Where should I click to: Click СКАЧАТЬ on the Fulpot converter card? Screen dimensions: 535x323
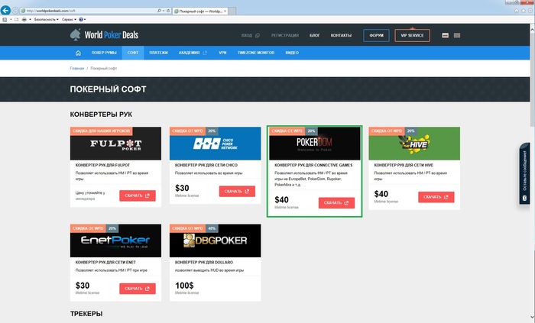pyautogui.click(x=138, y=195)
